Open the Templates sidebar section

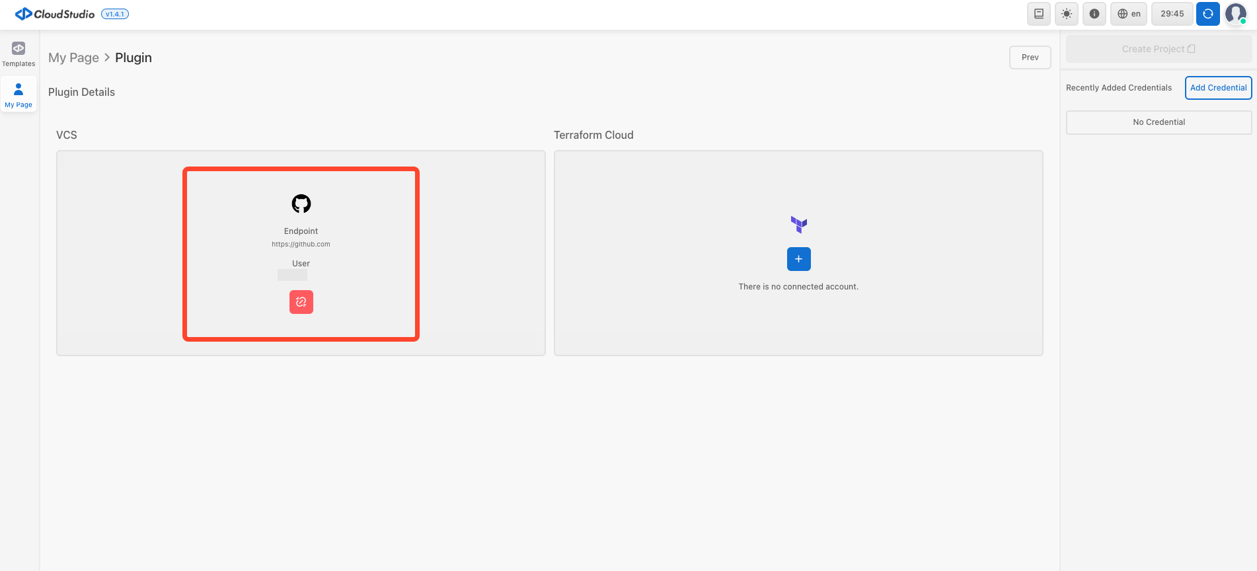pyautogui.click(x=19, y=54)
